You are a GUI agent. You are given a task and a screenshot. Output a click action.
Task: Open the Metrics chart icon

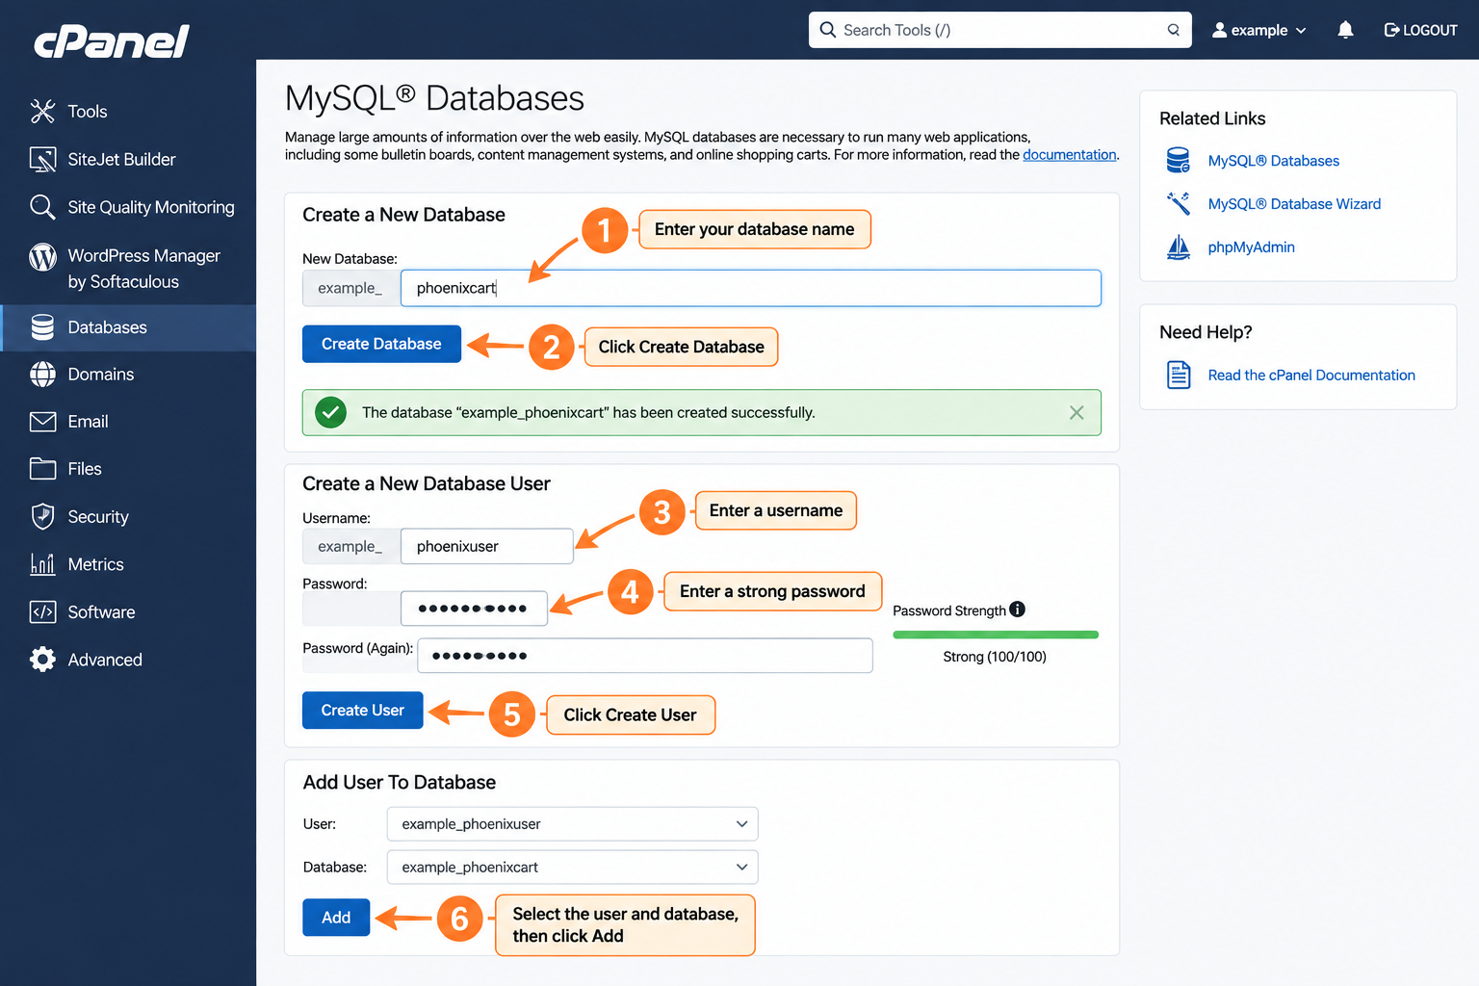coord(42,564)
